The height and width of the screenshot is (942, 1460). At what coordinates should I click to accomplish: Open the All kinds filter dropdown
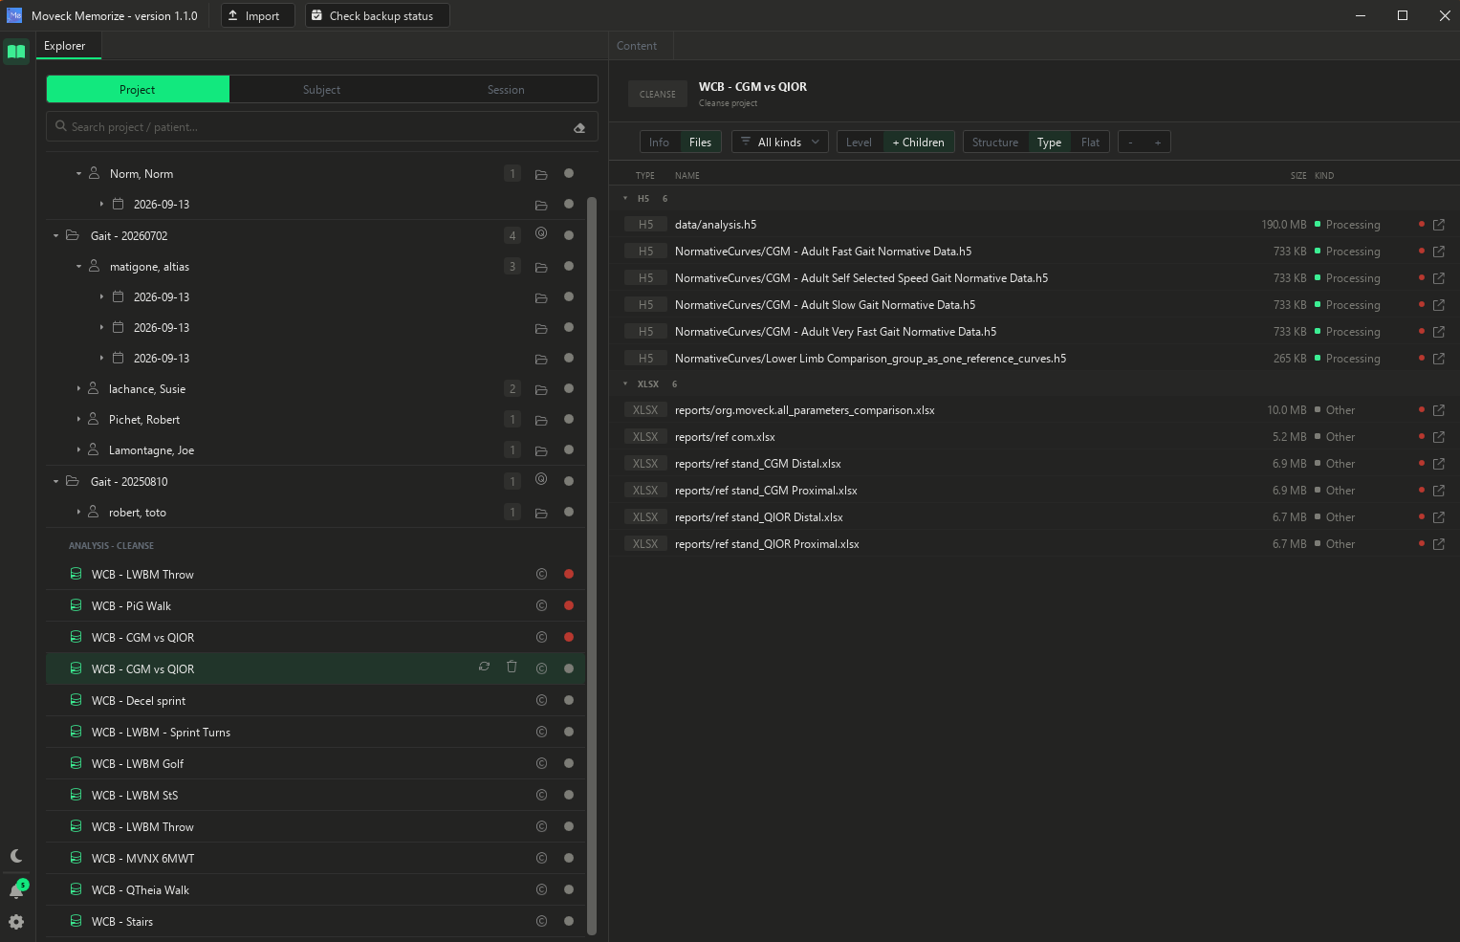[780, 142]
